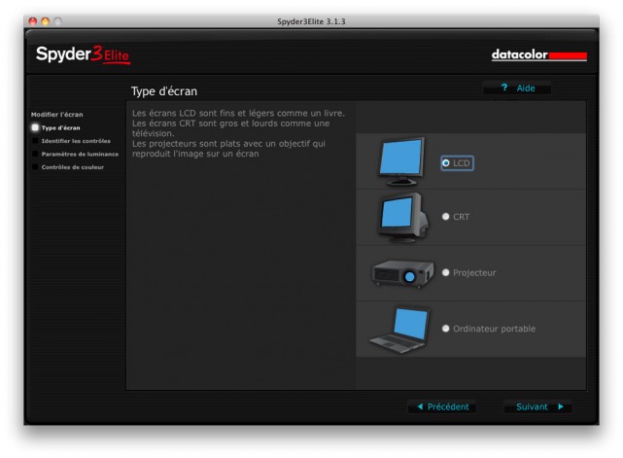Minimize the window with the yellow button
The width and height of the screenshot is (623, 458).
[x=46, y=21]
